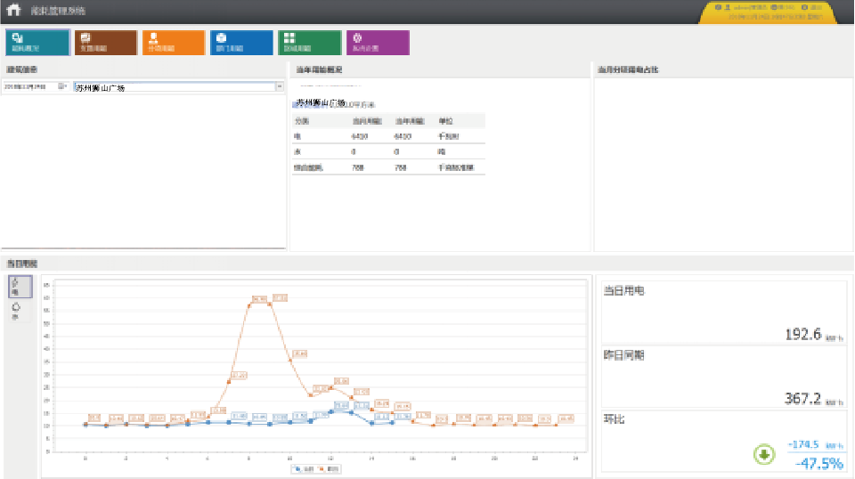Select the water (水) chart toggle

[16, 311]
